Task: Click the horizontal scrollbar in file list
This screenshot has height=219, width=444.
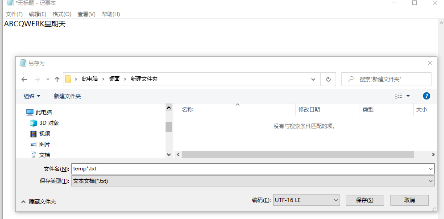Action: [x=298, y=154]
